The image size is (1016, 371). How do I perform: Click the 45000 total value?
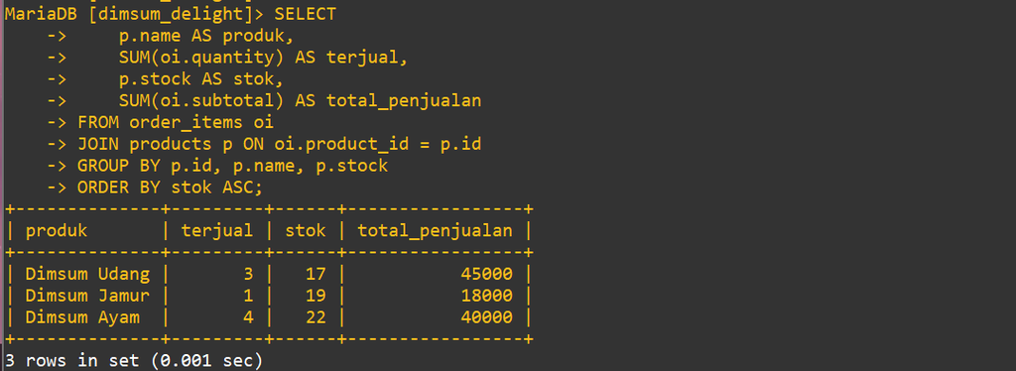coord(486,274)
